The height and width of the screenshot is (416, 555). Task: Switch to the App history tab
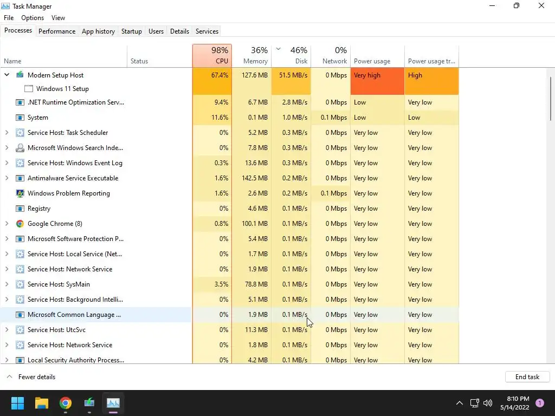[x=99, y=31]
